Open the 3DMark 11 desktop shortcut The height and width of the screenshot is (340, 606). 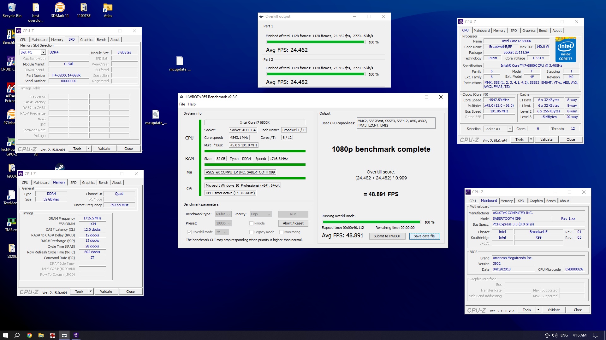click(60, 10)
